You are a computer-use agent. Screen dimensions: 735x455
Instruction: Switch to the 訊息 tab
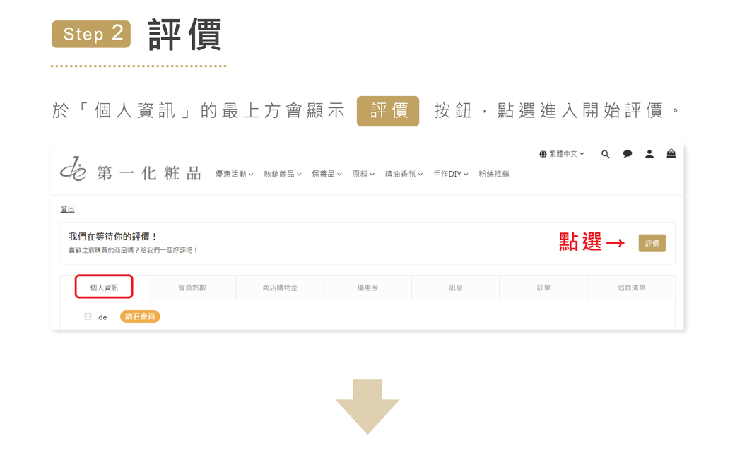point(456,288)
